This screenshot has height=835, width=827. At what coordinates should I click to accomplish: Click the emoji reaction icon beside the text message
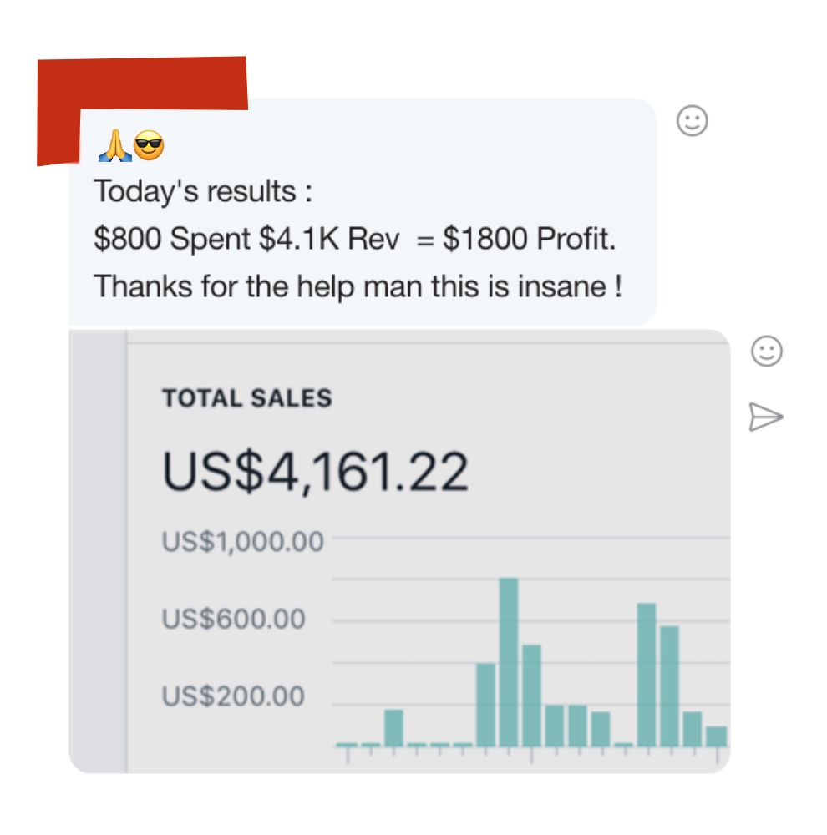pos(692,122)
